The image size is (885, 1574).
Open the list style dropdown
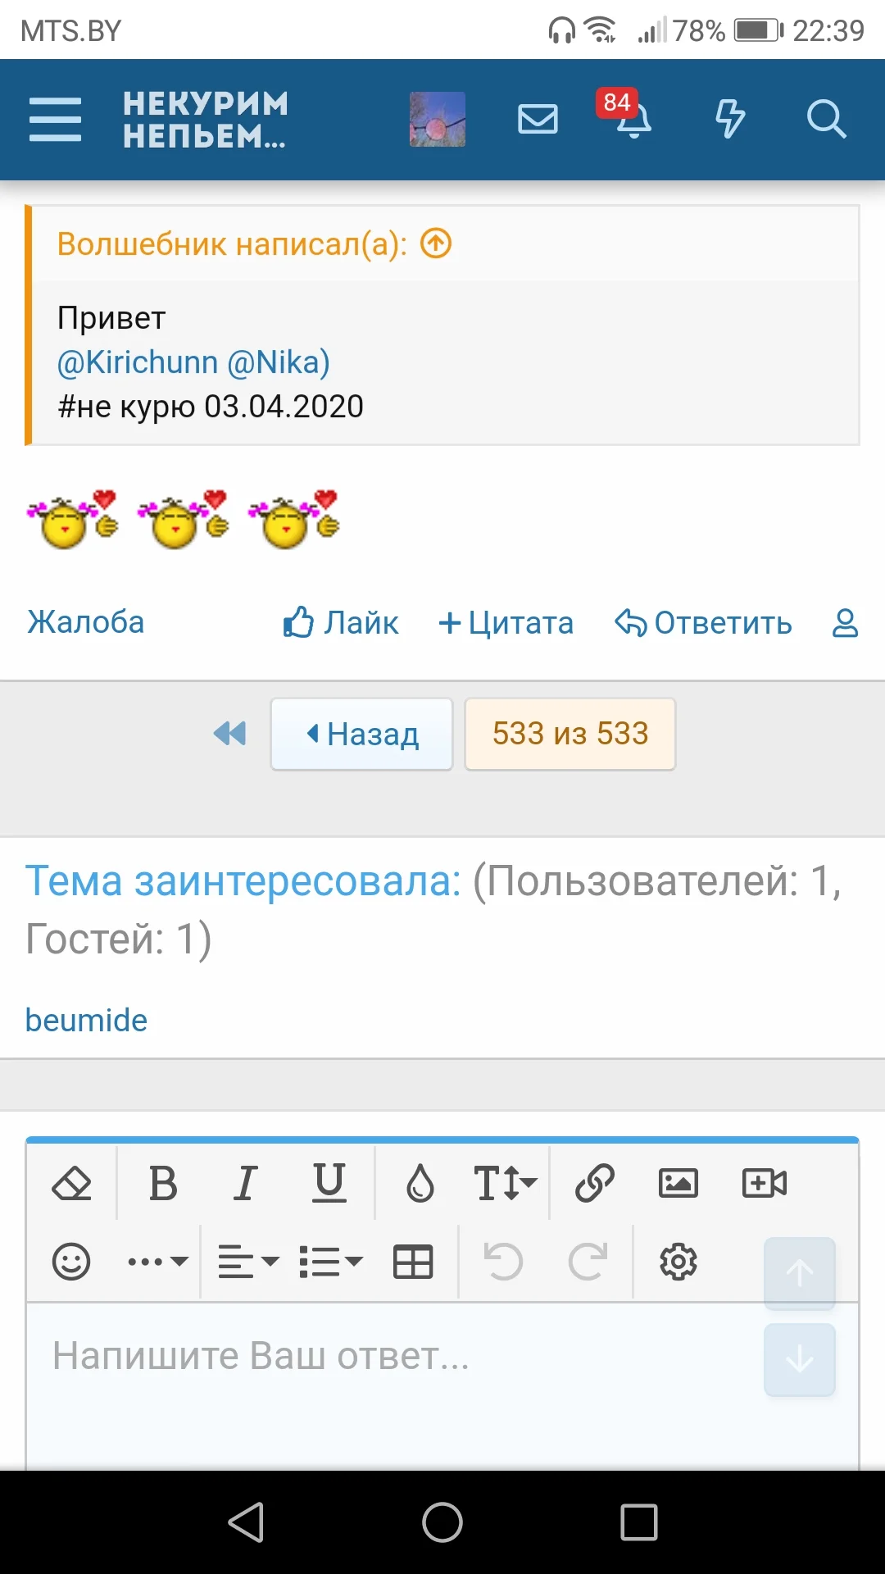[329, 1262]
